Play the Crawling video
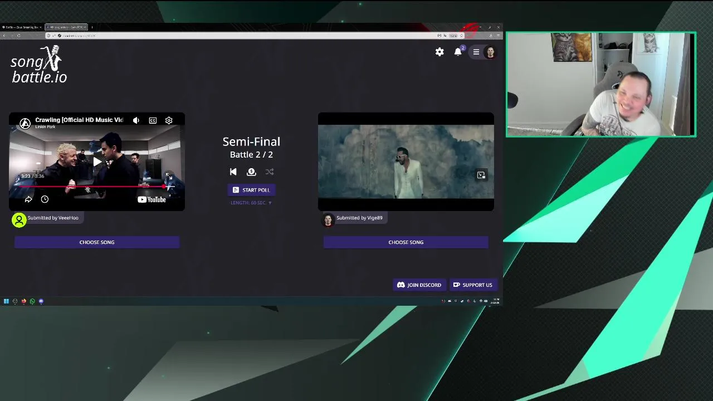 pos(97,162)
